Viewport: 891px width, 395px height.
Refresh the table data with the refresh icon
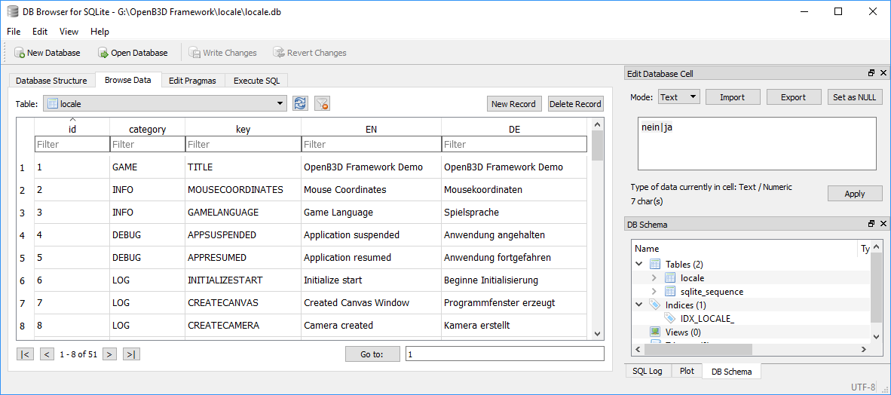301,104
